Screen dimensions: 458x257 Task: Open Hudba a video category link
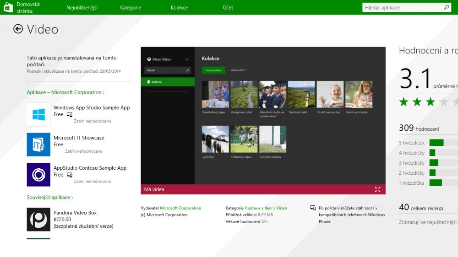pyautogui.click(x=258, y=208)
